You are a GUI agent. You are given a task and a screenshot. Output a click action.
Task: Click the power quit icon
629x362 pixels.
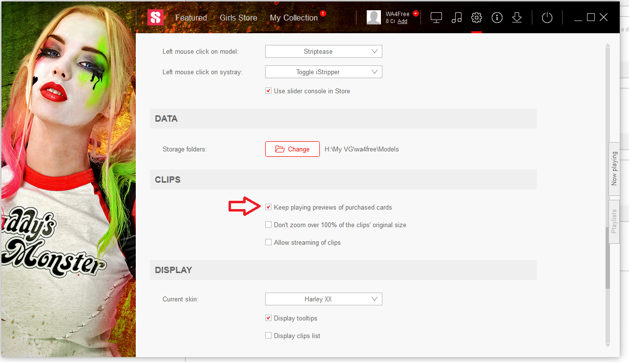(547, 18)
